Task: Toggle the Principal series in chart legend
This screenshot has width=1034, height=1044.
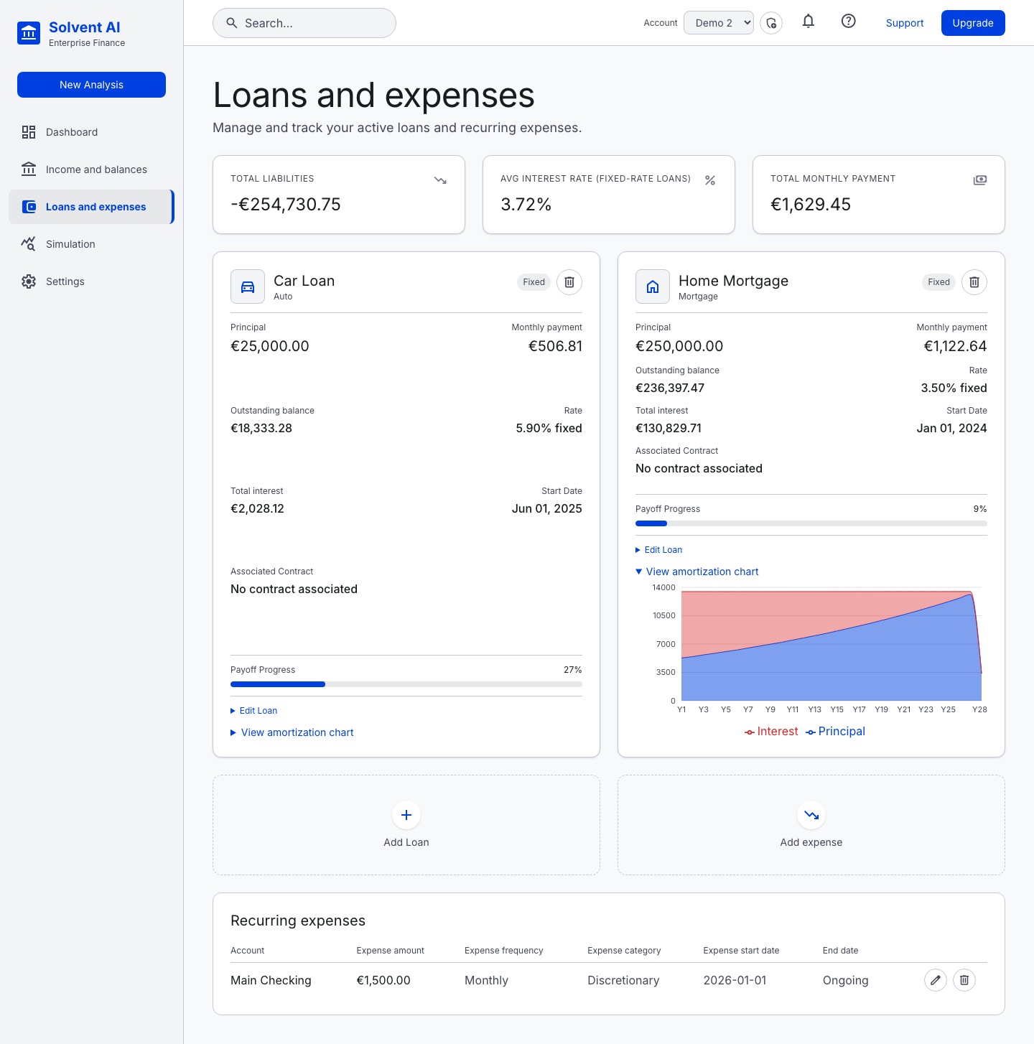Action: click(835, 731)
